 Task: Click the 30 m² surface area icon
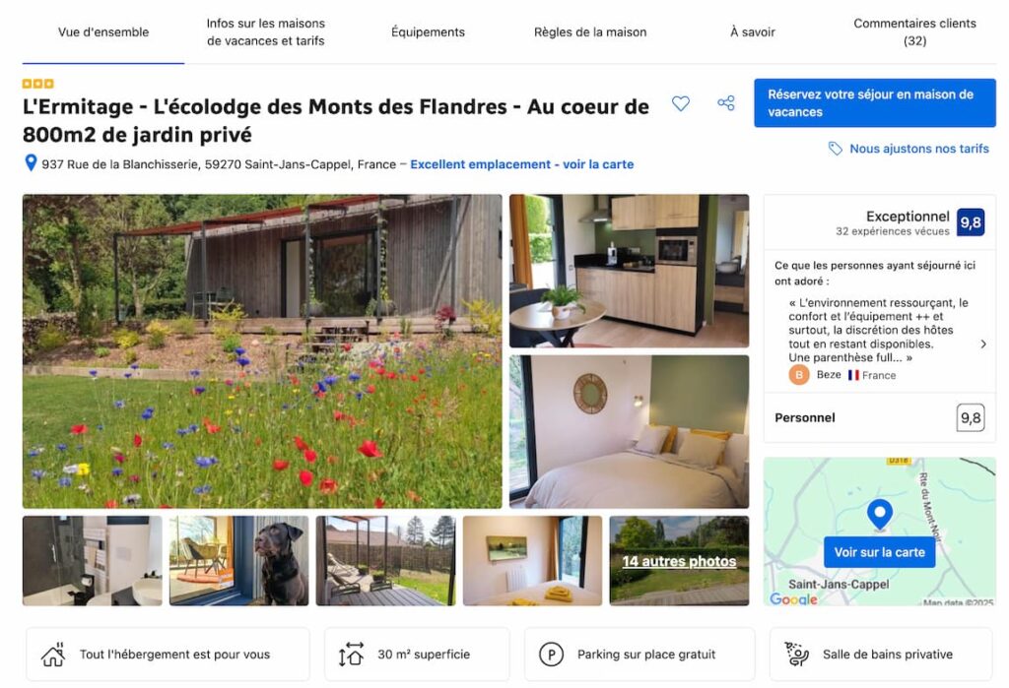[352, 654]
